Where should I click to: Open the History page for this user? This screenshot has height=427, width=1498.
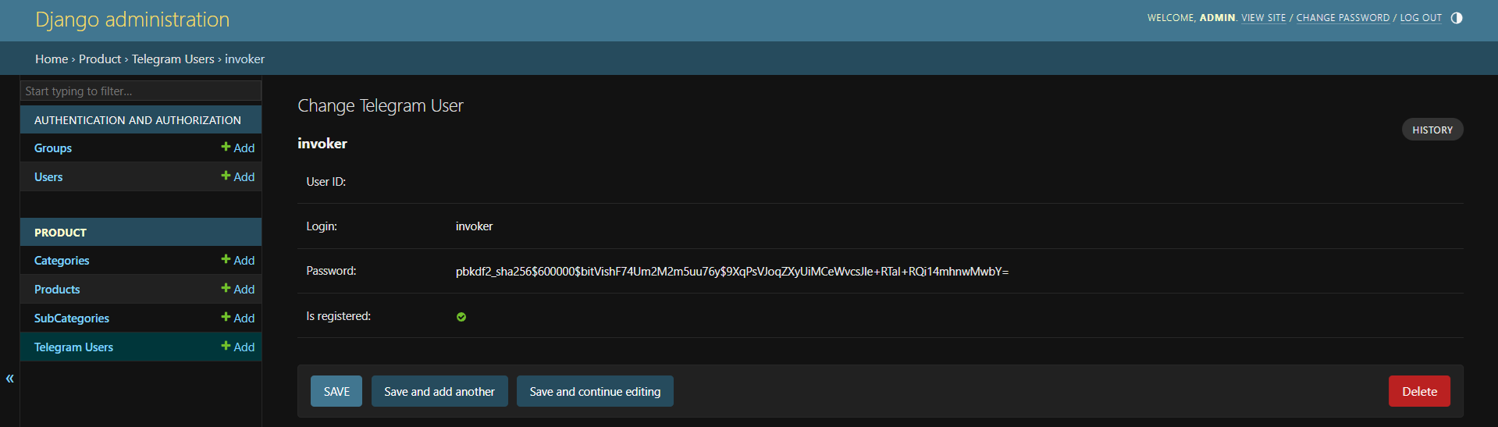(x=1432, y=130)
